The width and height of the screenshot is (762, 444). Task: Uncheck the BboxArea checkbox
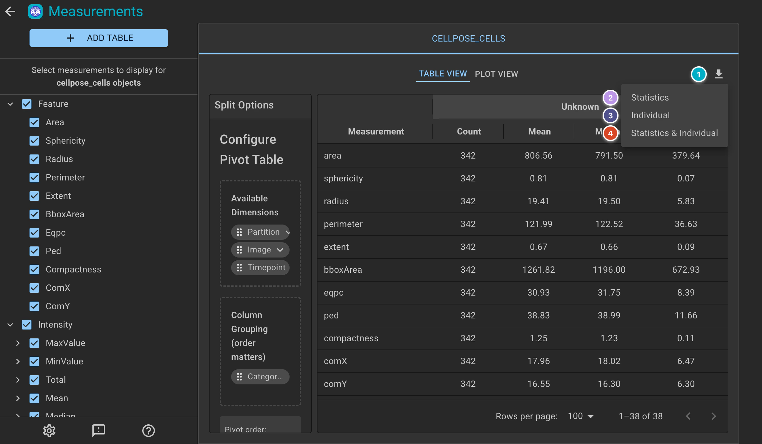pos(34,214)
